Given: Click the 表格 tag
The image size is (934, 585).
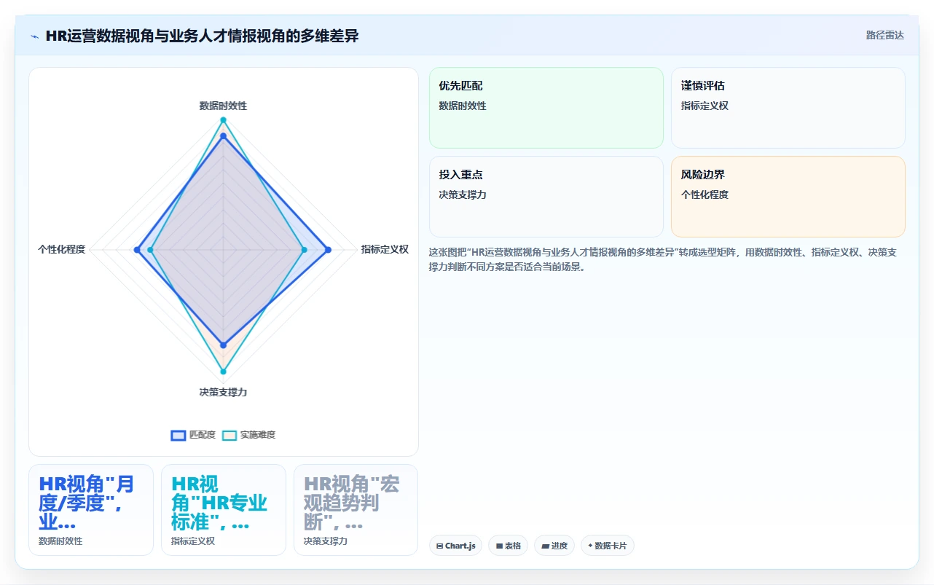Looking at the screenshot, I should click(x=508, y=546).
